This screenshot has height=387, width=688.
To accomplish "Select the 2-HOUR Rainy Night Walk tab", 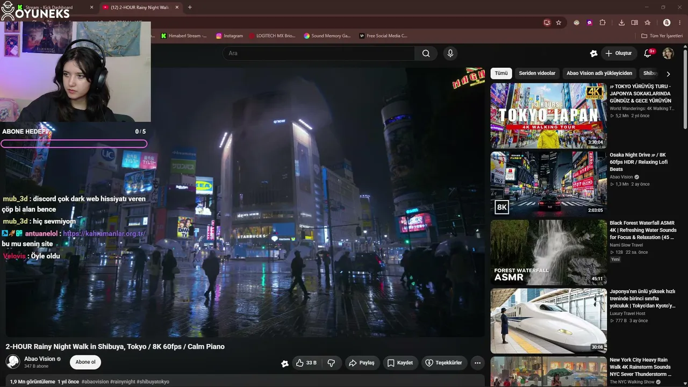I will (141, 8).
